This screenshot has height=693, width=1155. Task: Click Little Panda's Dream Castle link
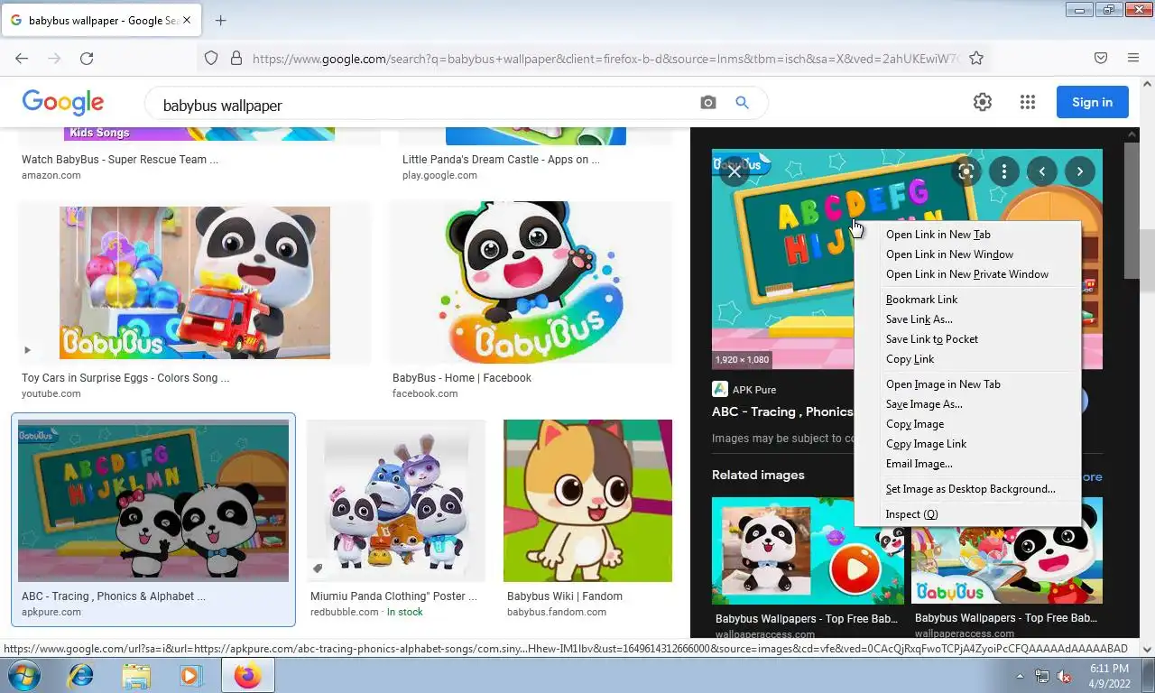(501, 160)
